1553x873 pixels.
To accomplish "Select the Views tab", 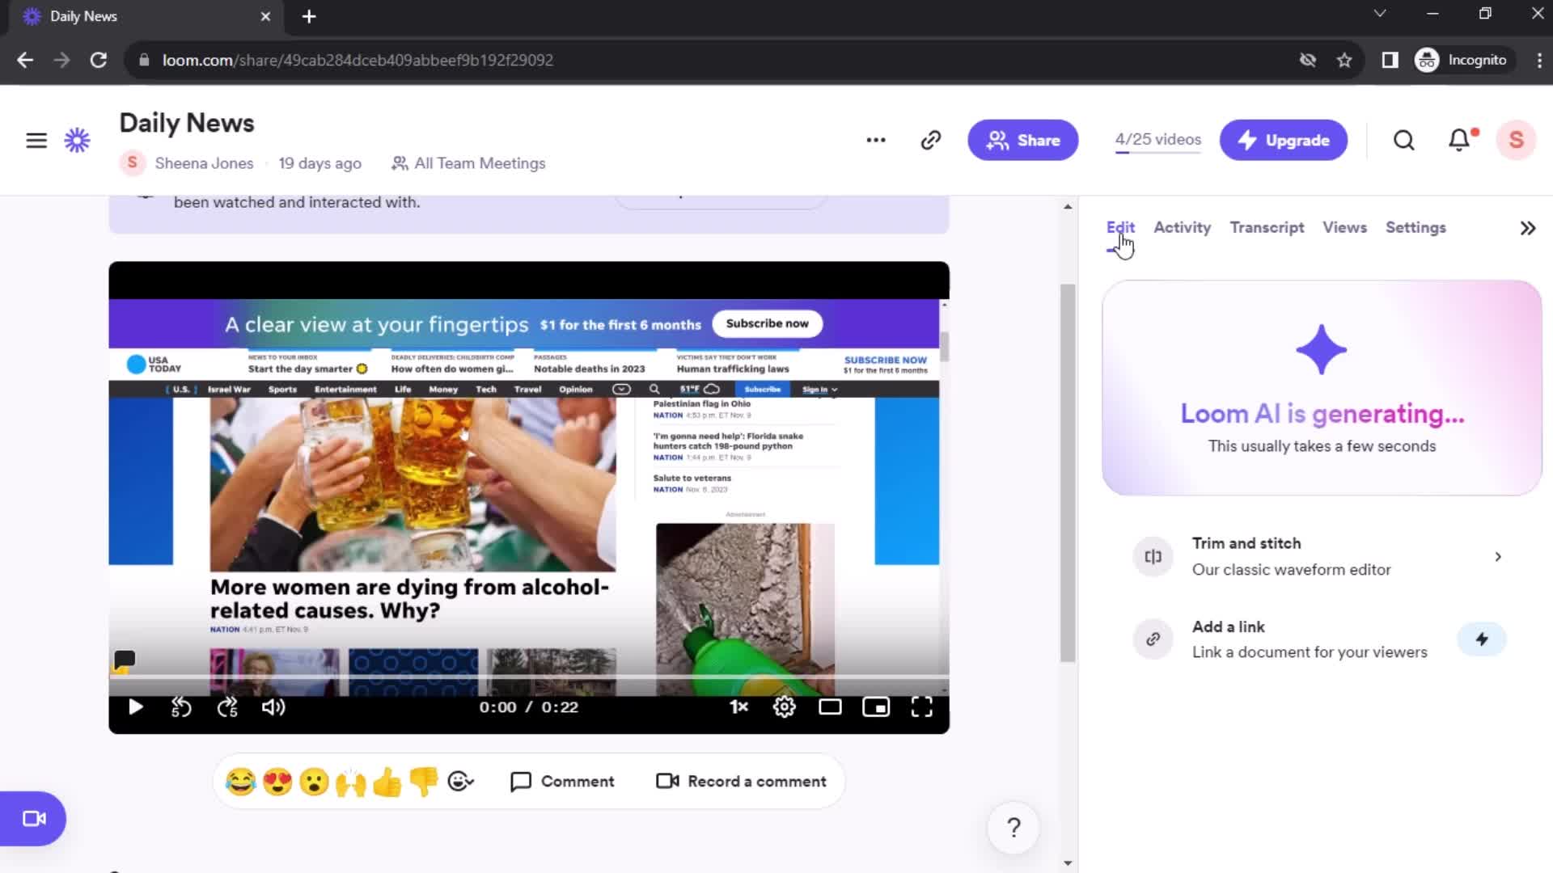I will pos(1345,227).
